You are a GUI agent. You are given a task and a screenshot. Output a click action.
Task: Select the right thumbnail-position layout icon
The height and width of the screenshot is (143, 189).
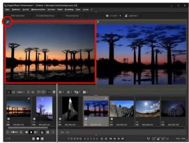tap(42, 139)
